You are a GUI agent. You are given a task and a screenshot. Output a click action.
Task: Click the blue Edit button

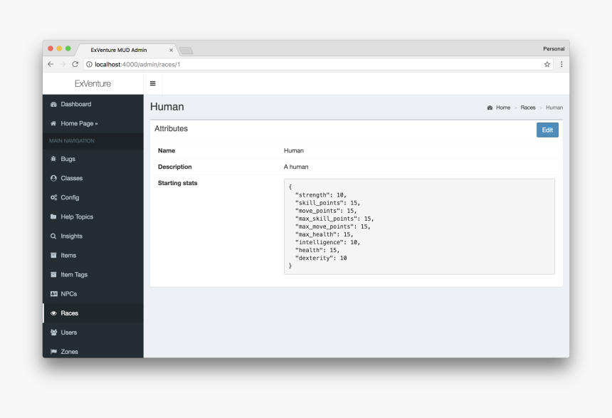point(547,130)
